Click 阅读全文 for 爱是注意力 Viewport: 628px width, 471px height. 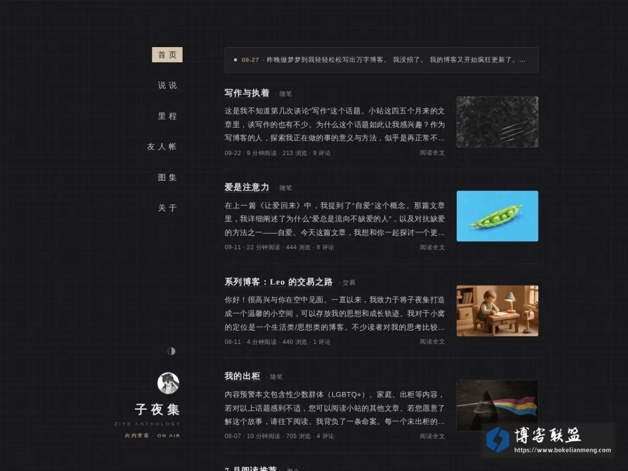coord(432,247)
